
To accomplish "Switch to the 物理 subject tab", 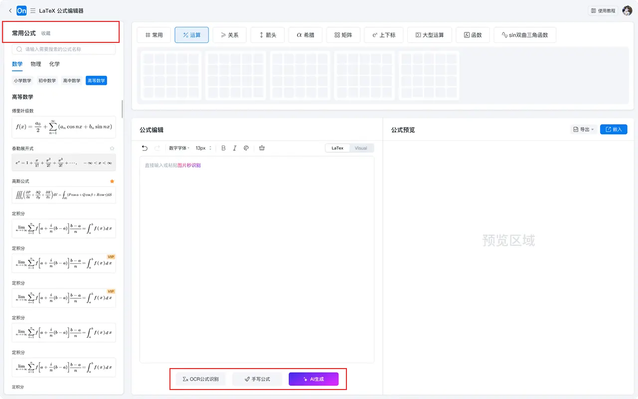I will coord(36,64).
